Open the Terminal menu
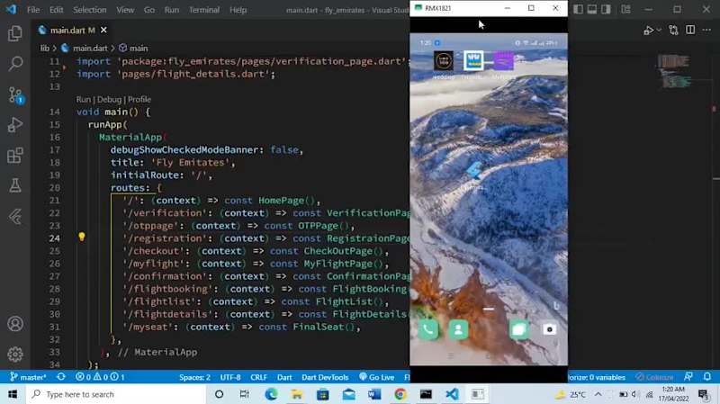The width and height of the screenshot is (720, 404). 204,10
